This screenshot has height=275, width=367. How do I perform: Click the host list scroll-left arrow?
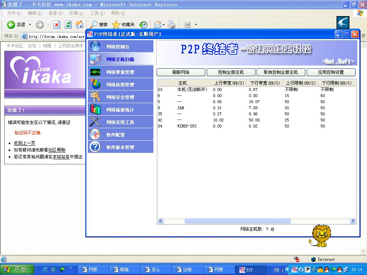point(160,221)
